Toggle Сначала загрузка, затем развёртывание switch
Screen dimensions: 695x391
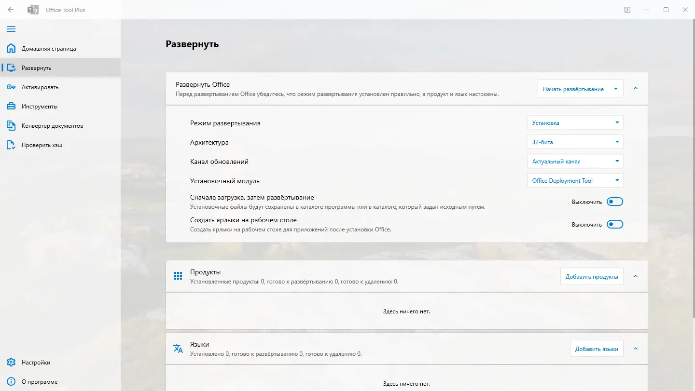coord(615,202)
